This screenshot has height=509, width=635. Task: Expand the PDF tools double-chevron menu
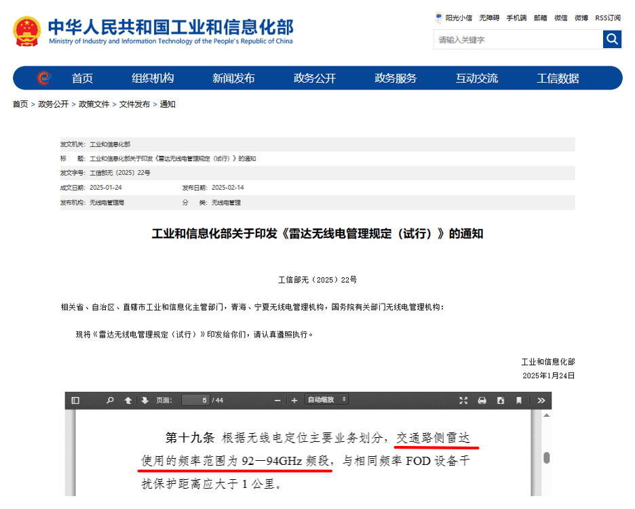click(541, 401)
